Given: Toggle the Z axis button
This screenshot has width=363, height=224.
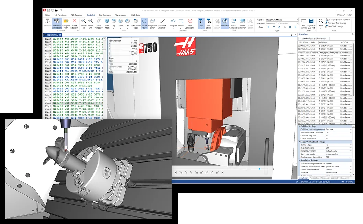Looking at the screenshot, I should pyautogui.click(x=279, y=27).
